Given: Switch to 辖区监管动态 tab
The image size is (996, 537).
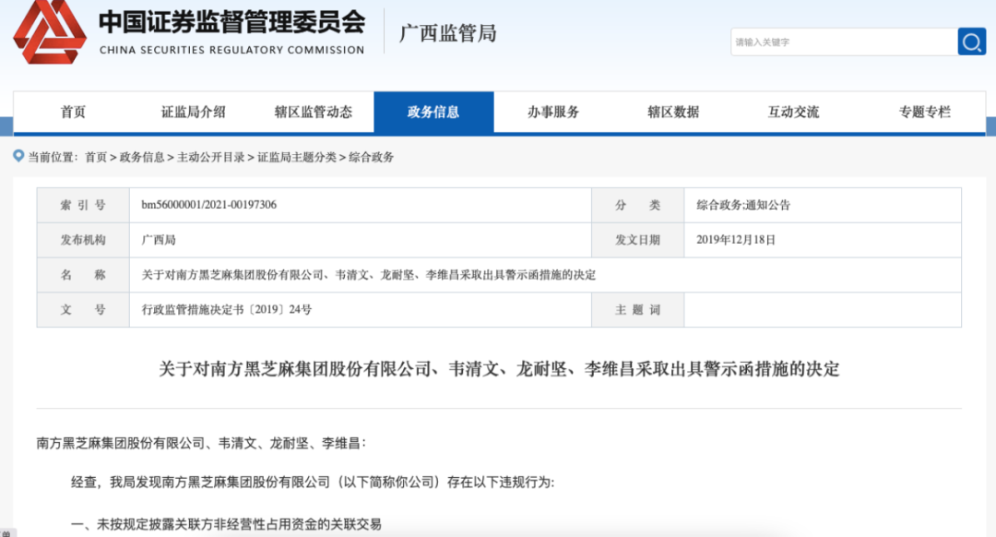Looking at the screenshot, I should point(314,112).
